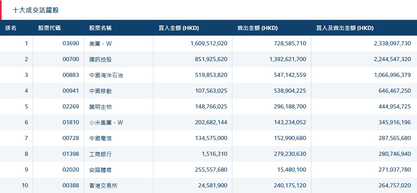The height and width of the screenshot is (193, 417).
Task: Click the 股票代碼 column header
Action: tap(50, 28)
